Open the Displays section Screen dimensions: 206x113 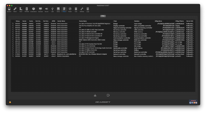click(40, 10)
